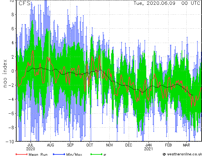The width and height of the screenshot is (202, 156).
Task: Click the y-axis value 6
Action: click(x=13, y=29)
